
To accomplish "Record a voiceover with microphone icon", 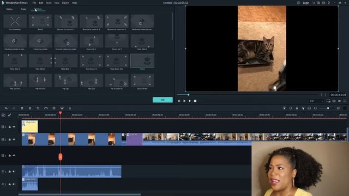I will click(x=297, y=108).
